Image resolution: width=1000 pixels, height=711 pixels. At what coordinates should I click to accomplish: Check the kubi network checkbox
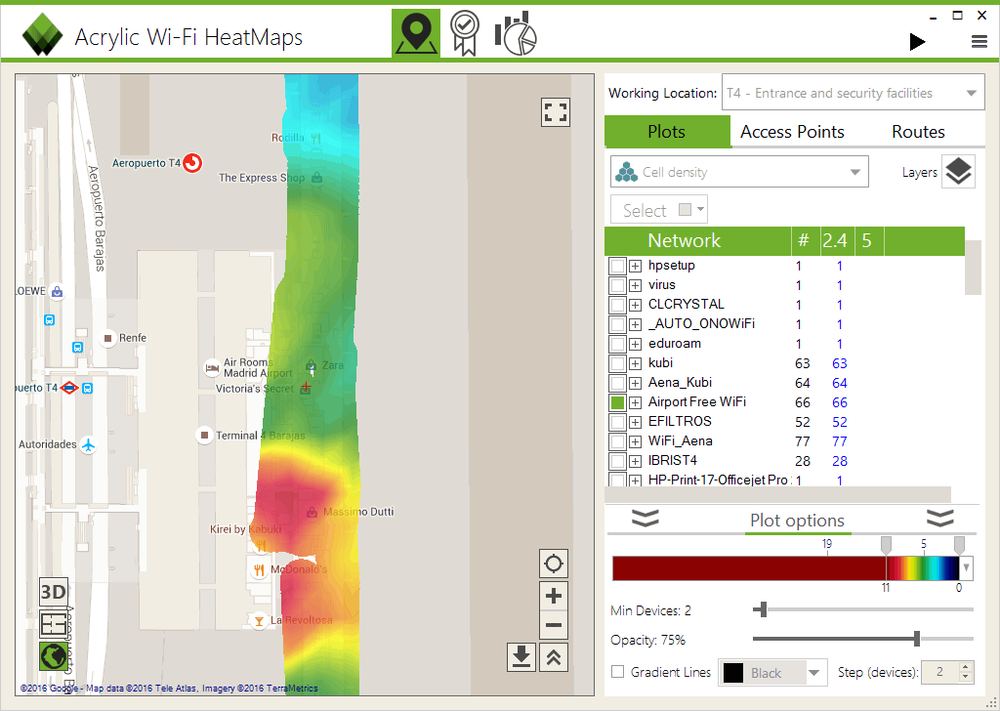pos(617,363)
